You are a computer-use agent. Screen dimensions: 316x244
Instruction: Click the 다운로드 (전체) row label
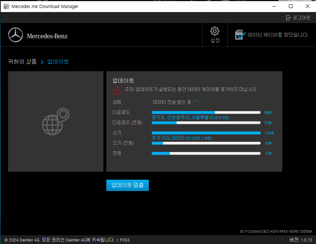127,122
